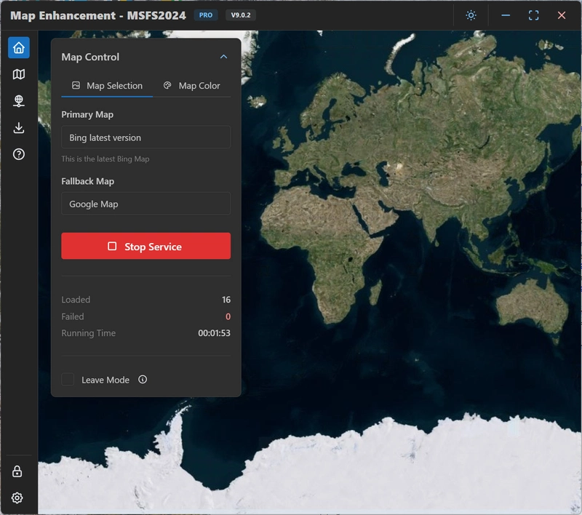
Task: Click the PRO badge in the title bar
Action: (205, 14)
